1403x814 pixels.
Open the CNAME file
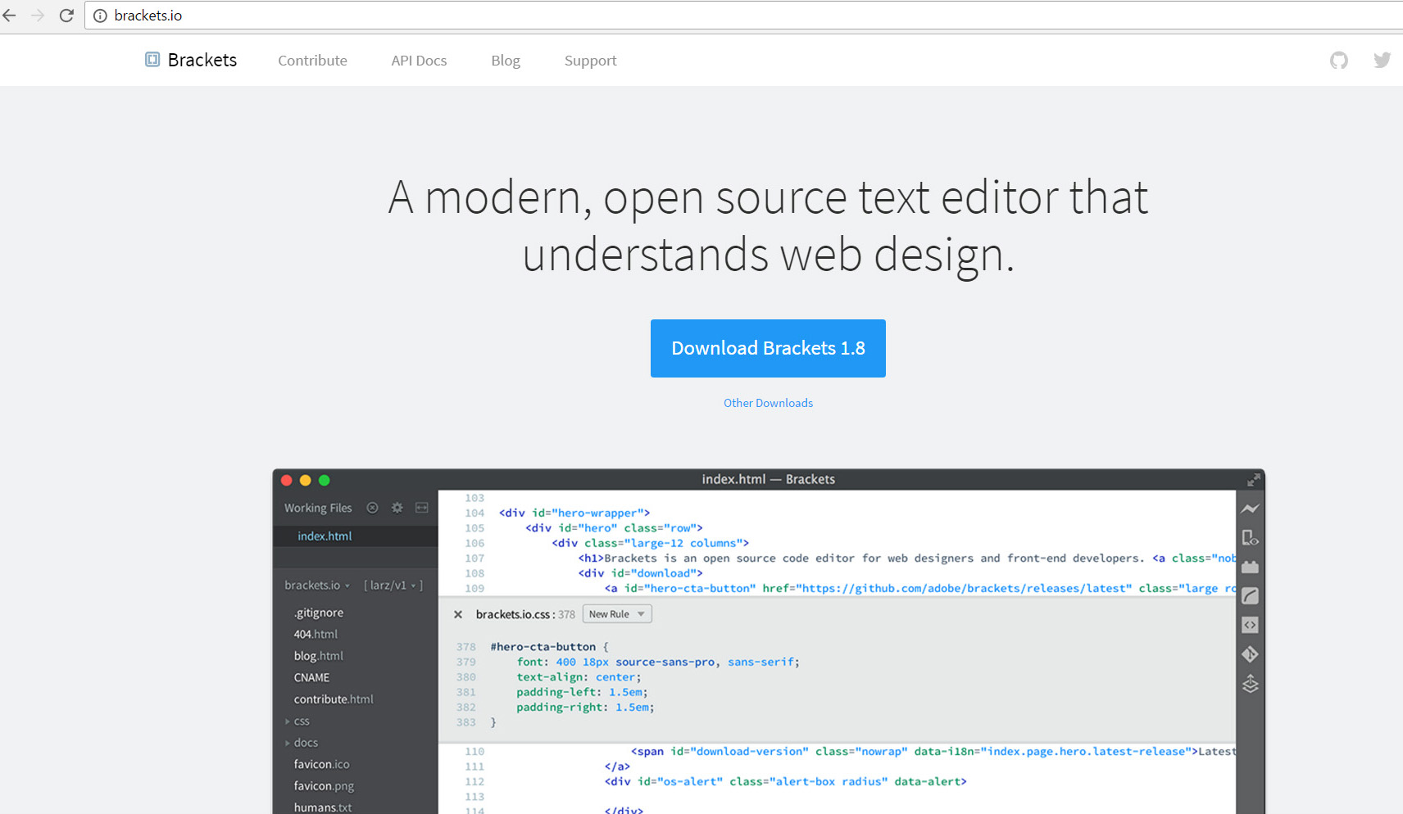(x=311, y=677)
